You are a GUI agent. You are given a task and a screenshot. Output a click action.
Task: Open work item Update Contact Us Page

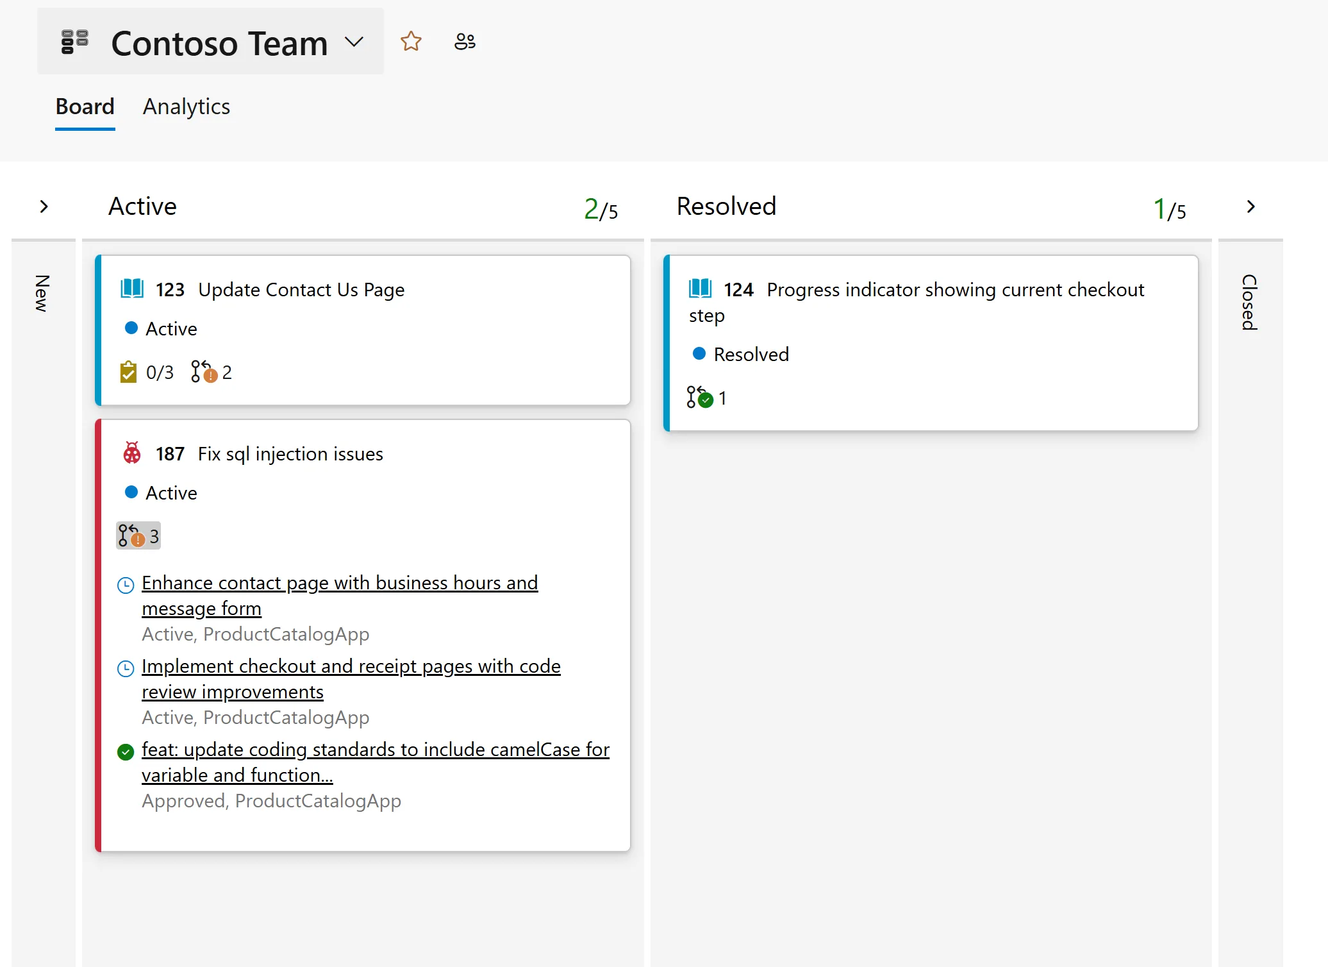[x=301, y=290]
